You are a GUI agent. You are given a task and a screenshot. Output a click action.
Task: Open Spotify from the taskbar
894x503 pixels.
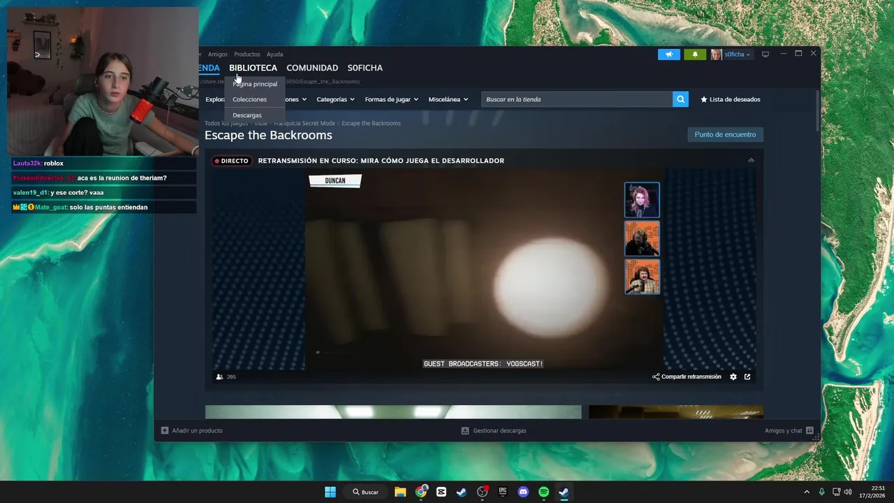pyautogui.click(x=543, y=492)
